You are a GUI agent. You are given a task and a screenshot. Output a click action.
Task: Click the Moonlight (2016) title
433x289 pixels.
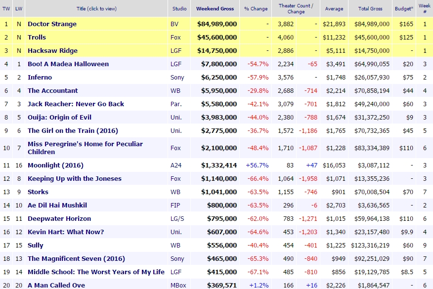pyautogui.click(x=55, y=165)
